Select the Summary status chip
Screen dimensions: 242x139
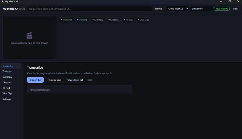click(x=97, y=20)
